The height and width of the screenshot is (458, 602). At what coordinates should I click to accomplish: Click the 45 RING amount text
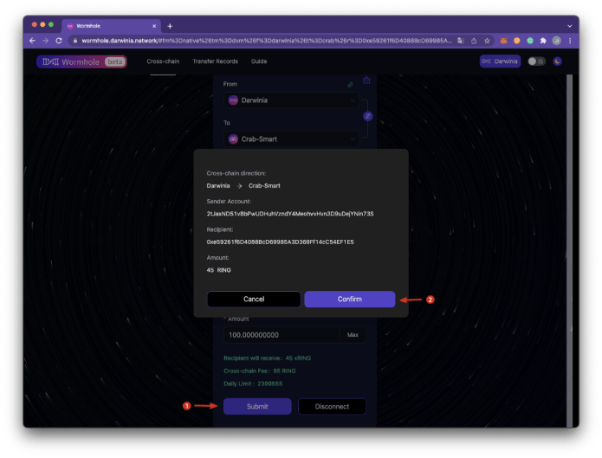(x=219, y=270)
